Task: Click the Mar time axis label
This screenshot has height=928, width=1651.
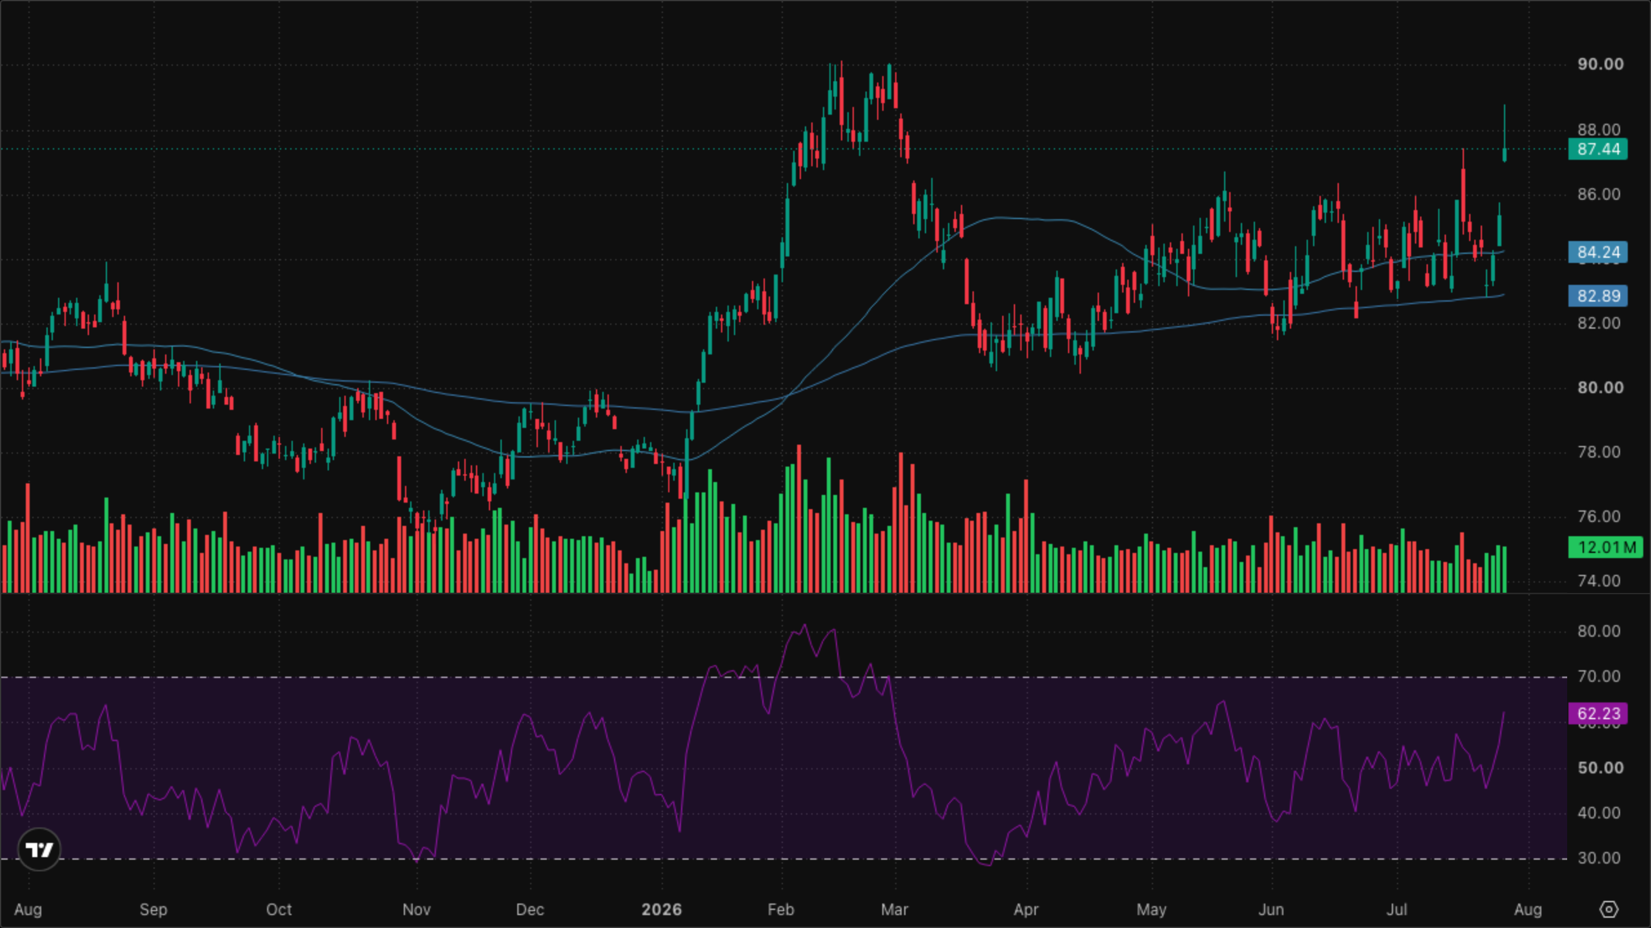Action: pyautogui.click(x=895, y=909)
